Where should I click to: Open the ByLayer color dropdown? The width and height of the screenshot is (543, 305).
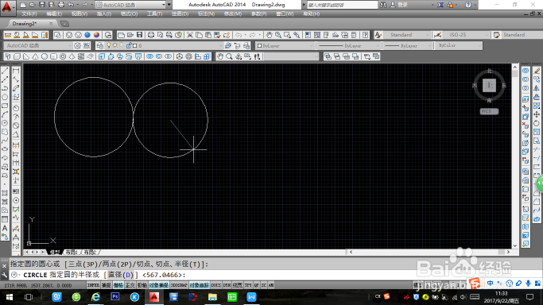tap(285, 45)
